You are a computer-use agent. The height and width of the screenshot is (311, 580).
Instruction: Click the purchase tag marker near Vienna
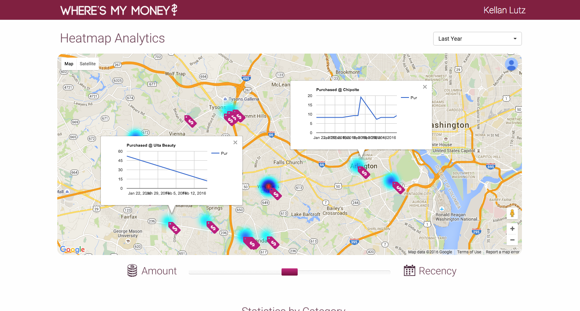190,121
